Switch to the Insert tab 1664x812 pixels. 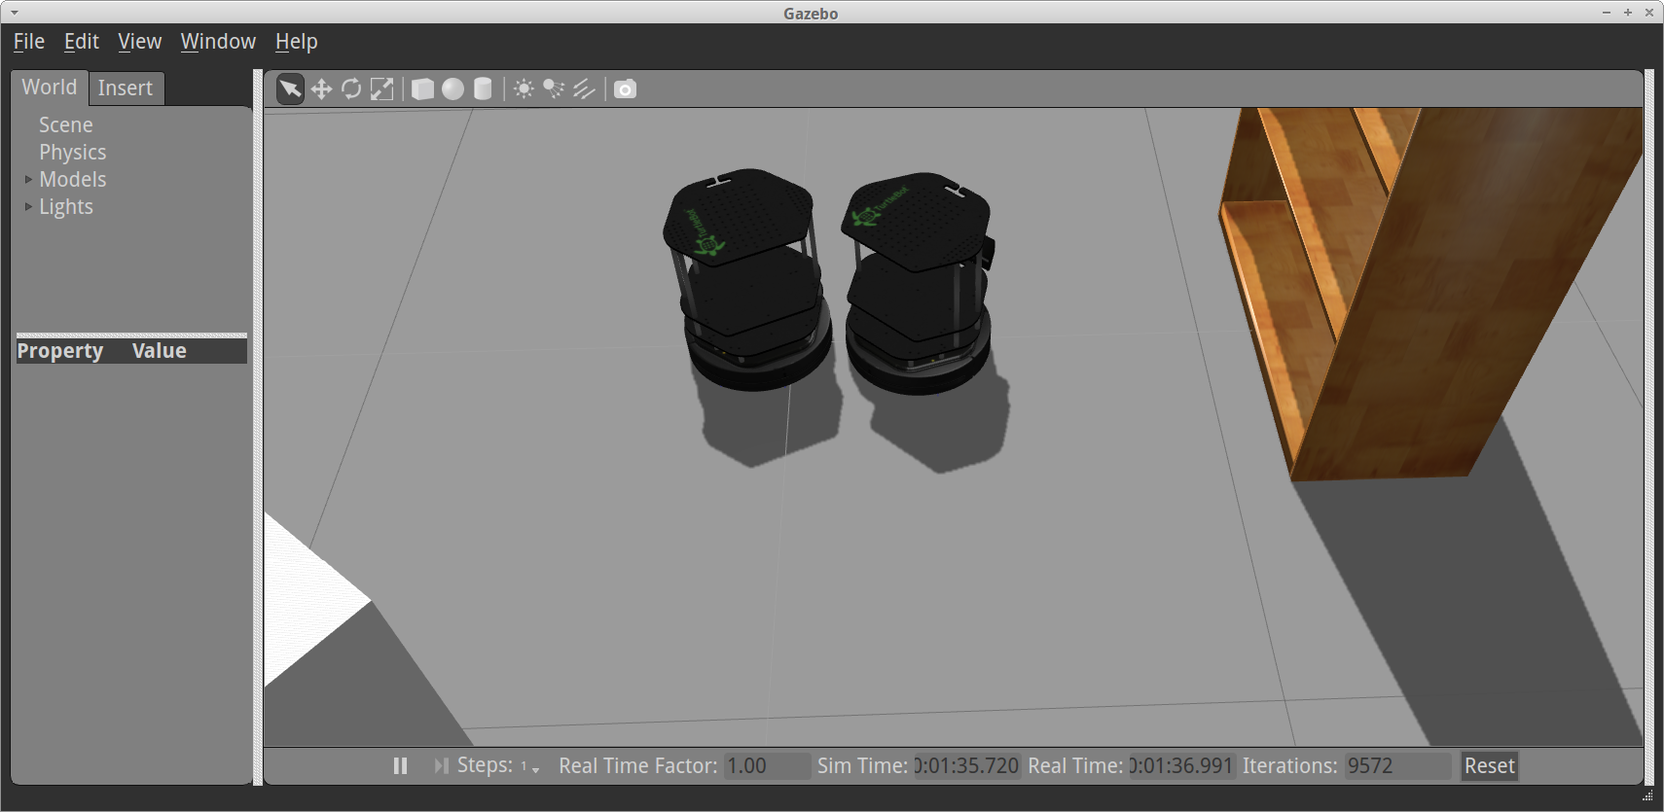[x=126, y=88]
